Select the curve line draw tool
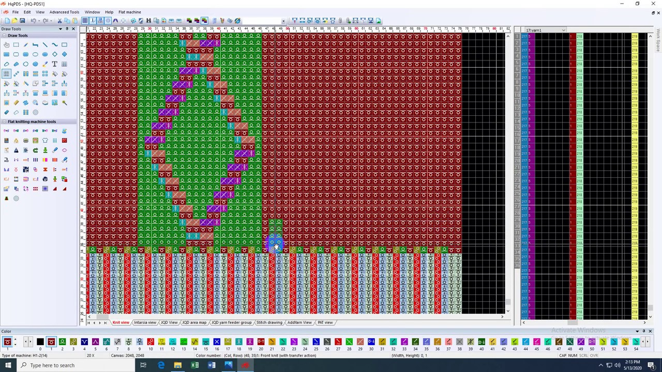 (55, 44)
